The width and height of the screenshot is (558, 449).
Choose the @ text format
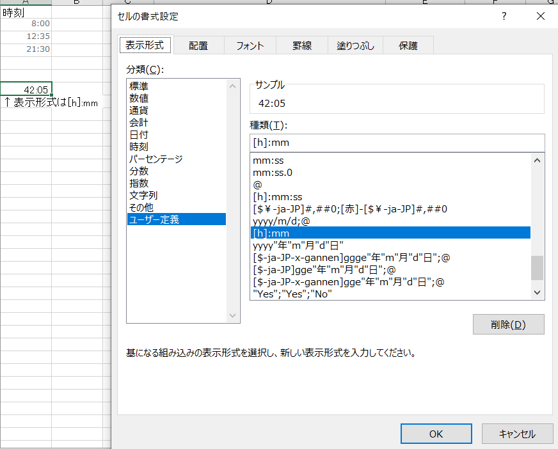[390, 185]
